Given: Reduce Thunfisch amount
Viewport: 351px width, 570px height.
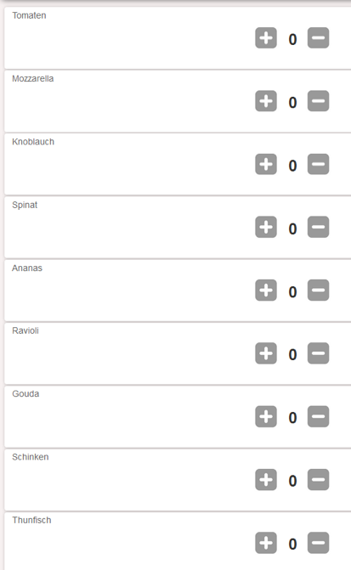Looking at the screenshot, I should 318,543.
